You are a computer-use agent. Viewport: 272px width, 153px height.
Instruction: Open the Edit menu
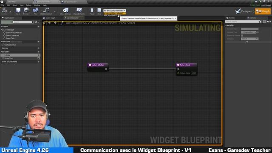[8, 5]
